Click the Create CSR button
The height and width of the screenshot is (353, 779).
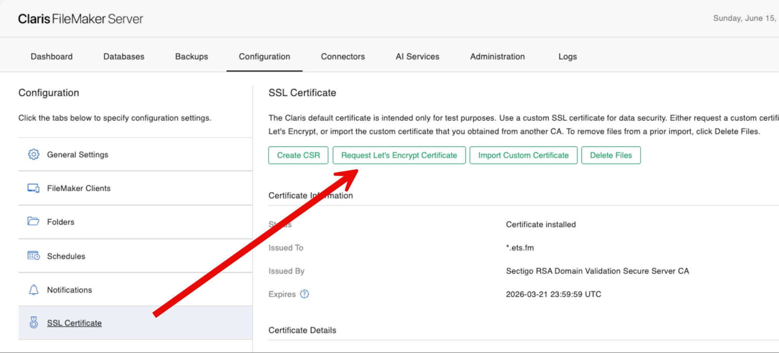point(298,155)
